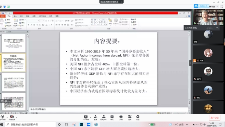225x127 pixels.
Task: Open the Invite participants icon
Action: 95,117
